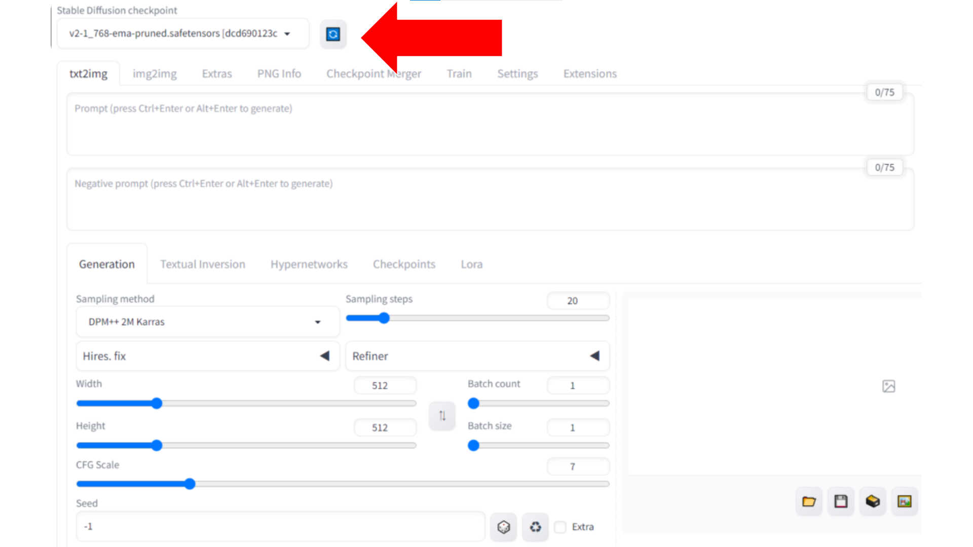
Task: Open the Stable Diffusion checkpoint dropdown
Action: tap(182, 34)
